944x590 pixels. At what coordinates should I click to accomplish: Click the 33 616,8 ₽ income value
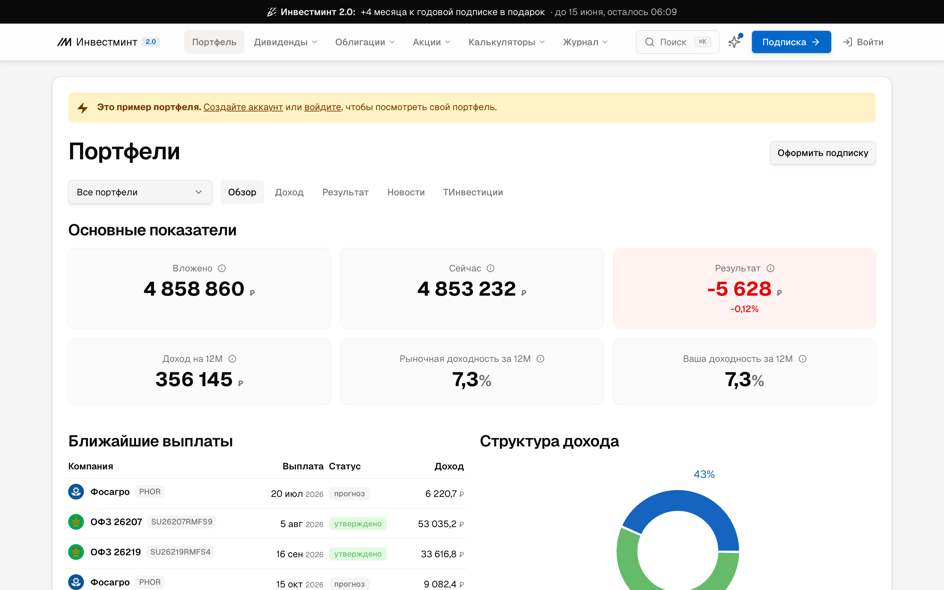[442, 554]
